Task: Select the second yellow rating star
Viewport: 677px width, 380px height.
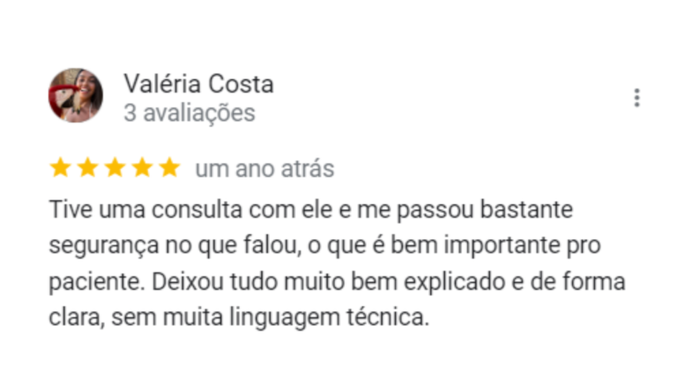Action: 87,168
